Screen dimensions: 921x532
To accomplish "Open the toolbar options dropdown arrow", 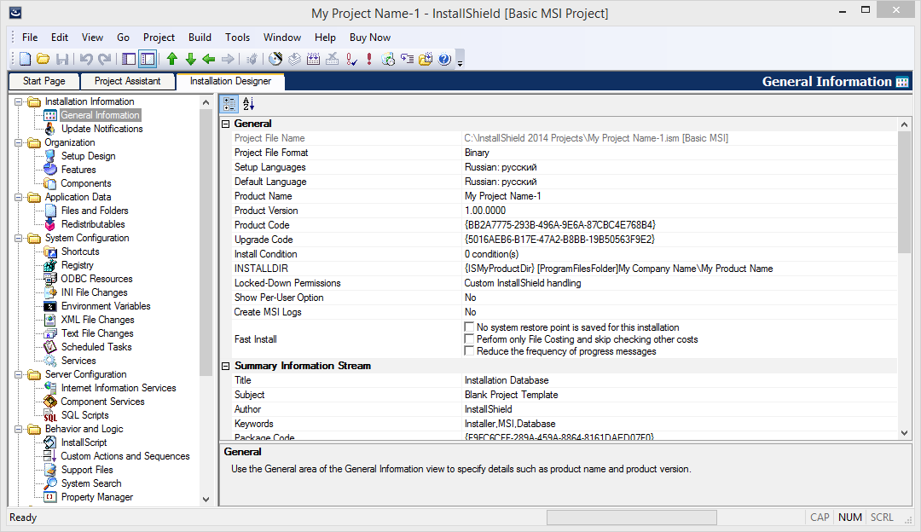I will point(460,60).
